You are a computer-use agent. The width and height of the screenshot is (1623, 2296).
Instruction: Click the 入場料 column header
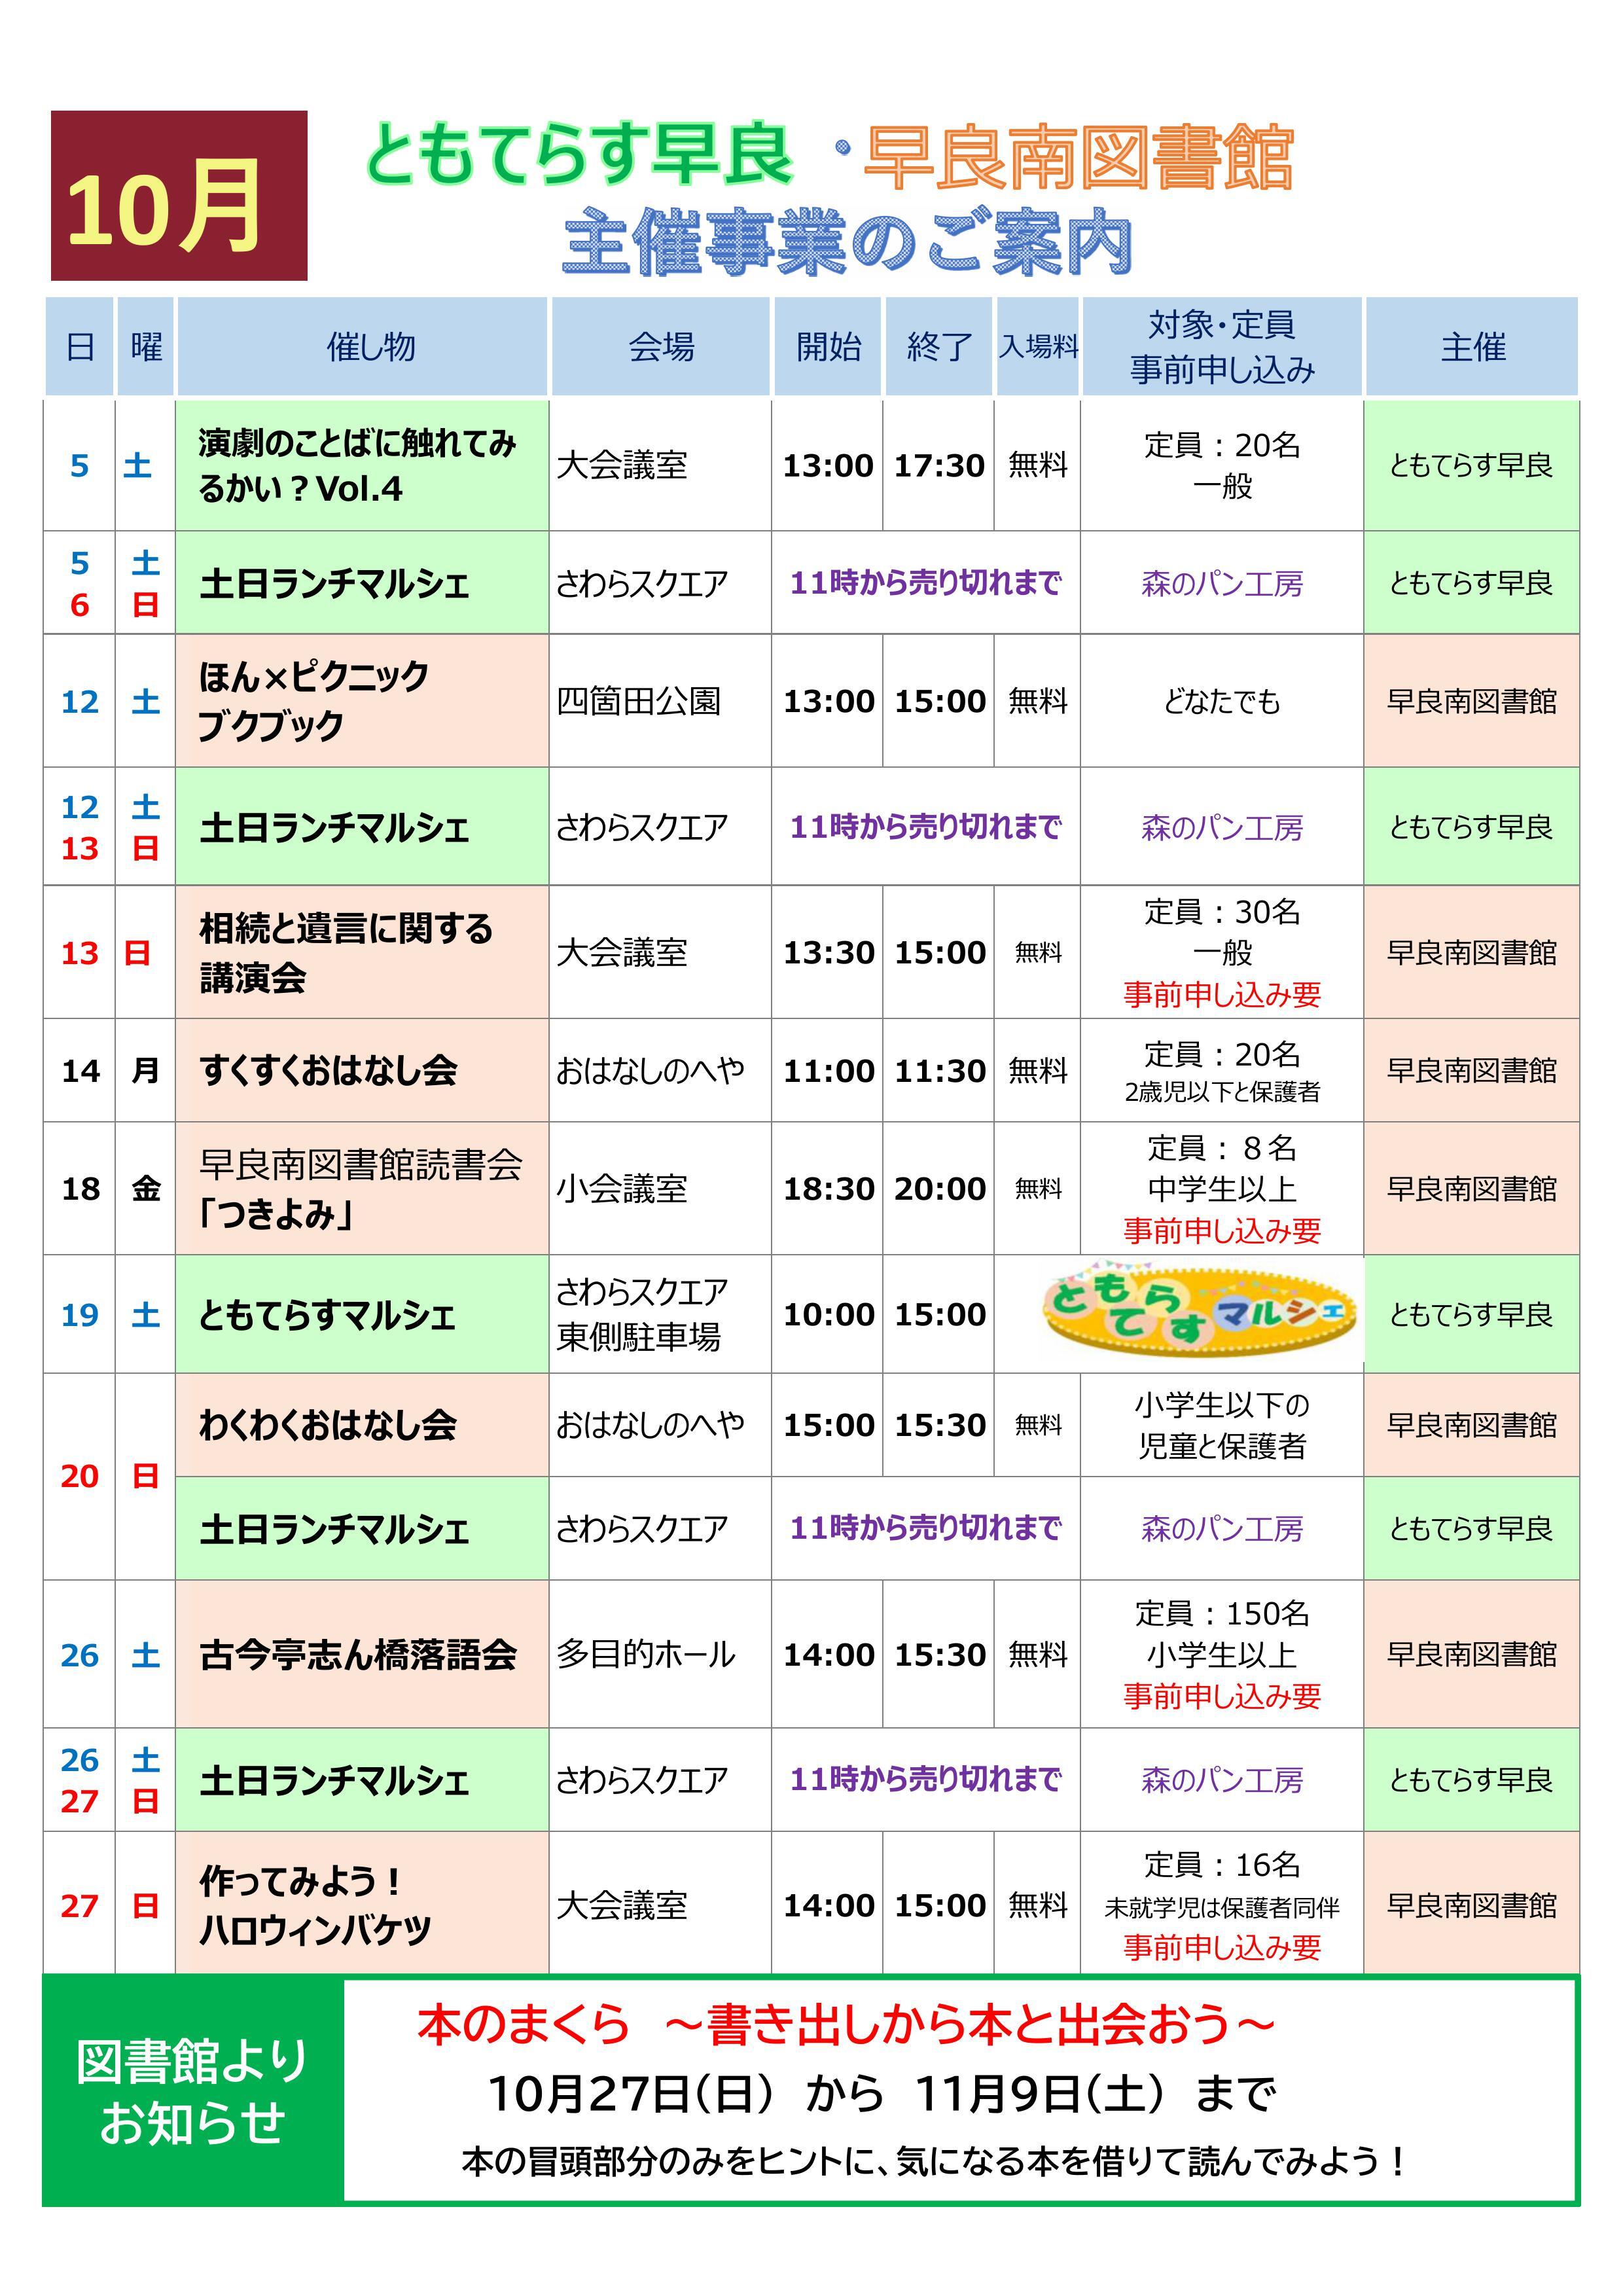point(1038,347)
